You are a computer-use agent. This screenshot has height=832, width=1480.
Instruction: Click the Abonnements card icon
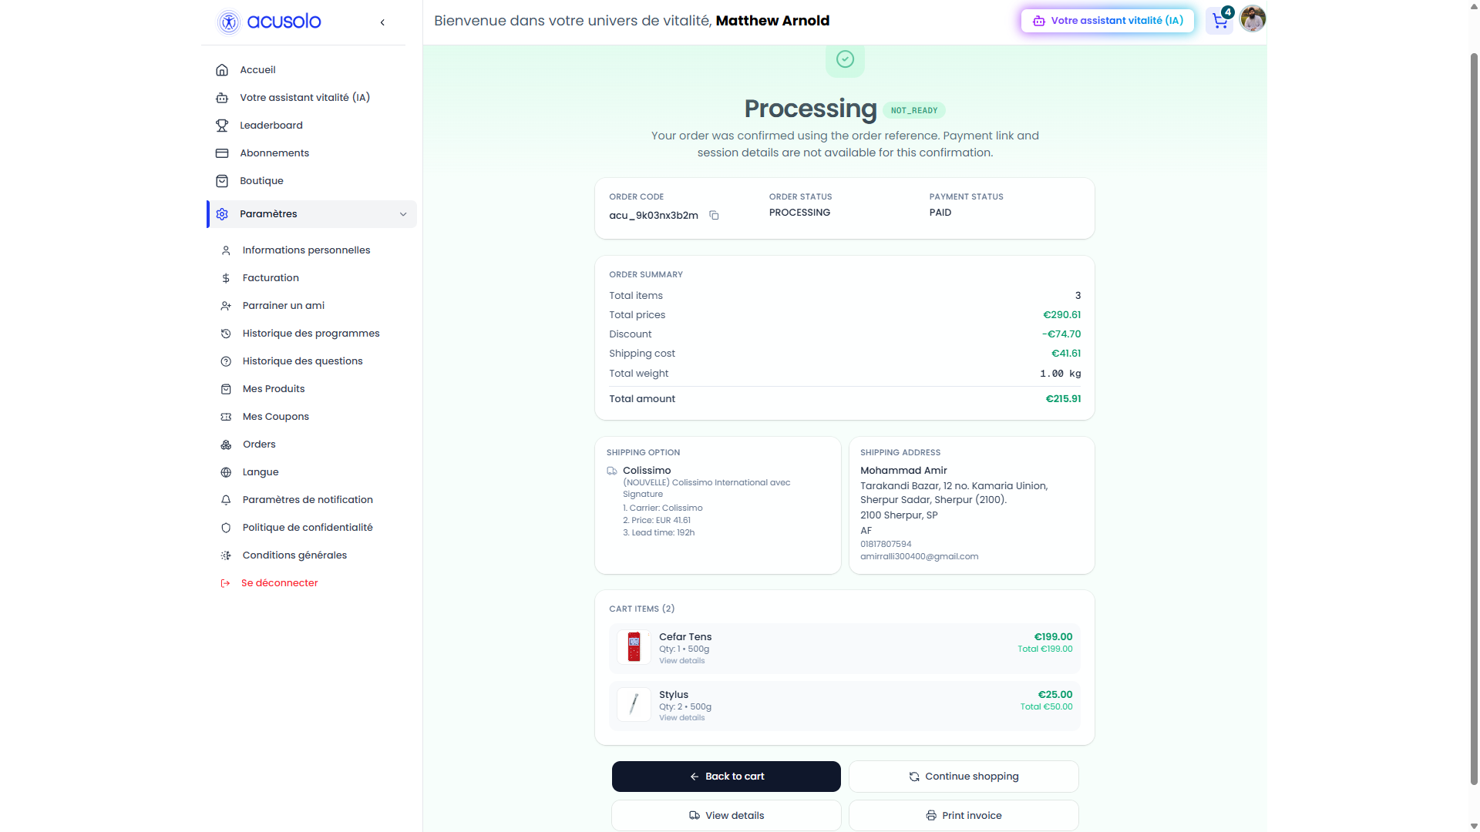pos(222,153)
